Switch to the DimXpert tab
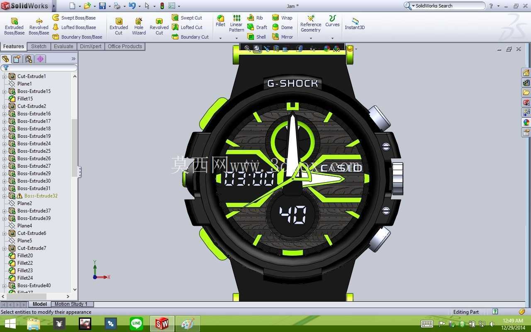Image resolution: width=531 pixels, height=332 pixels. click(90, 46)
